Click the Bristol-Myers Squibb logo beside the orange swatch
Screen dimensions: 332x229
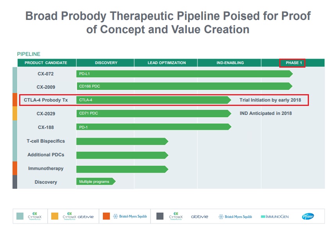point(129,216)
